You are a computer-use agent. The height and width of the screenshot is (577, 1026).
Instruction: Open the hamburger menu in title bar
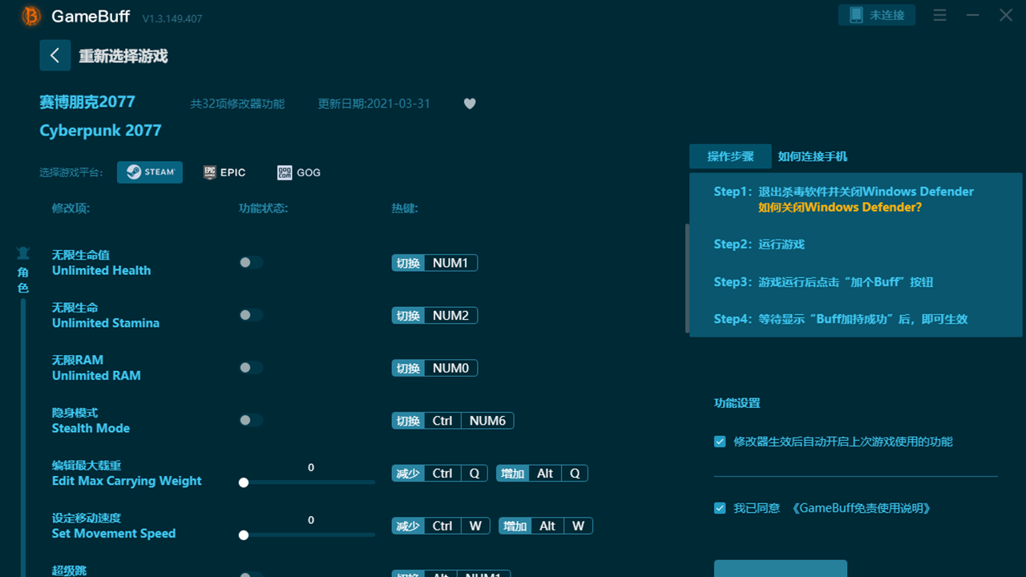click(940, 15)
